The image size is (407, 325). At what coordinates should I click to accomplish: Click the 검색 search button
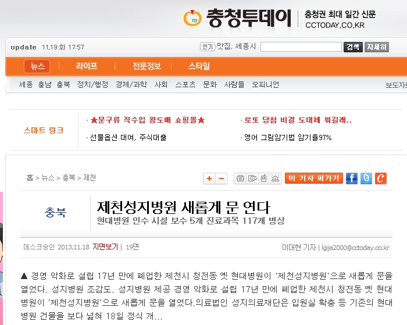[353, 47]
